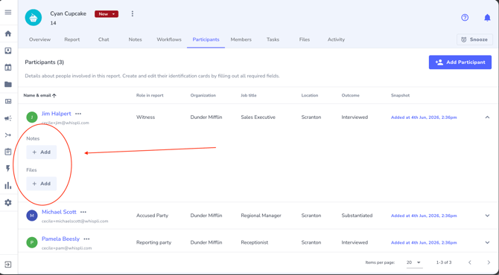This screenshot has height=275, width=499.
Task: Select the Participants tab
Action: (206, 39)
